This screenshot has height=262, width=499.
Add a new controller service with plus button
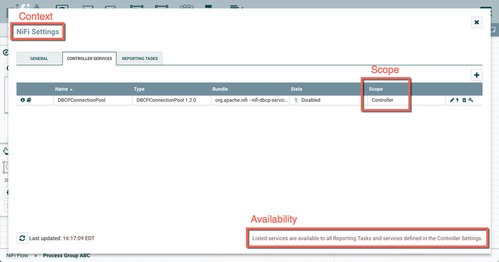click(x=477, y=75)
